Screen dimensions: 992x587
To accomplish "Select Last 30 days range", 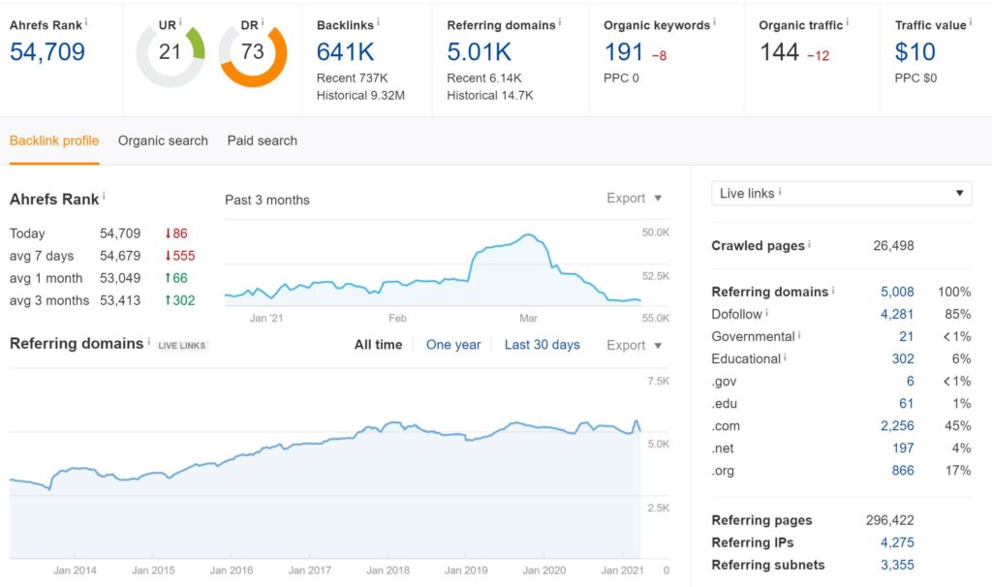I will [x=542, y=345].
